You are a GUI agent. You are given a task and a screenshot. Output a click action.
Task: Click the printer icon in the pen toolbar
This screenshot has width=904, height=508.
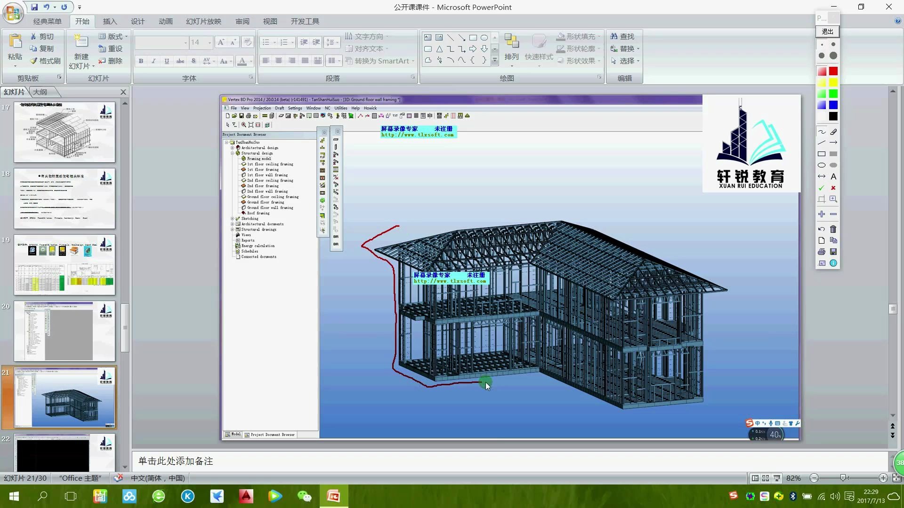click(822, 252)
